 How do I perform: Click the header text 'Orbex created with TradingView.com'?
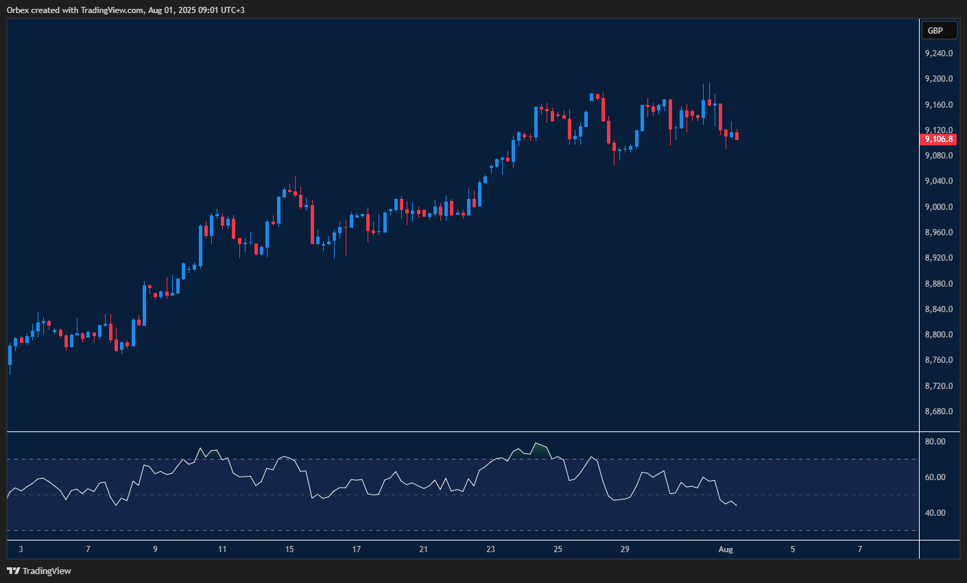pyautogui.click(x=75, y=10)
